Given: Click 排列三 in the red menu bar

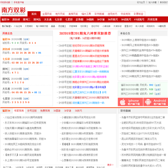Looking at the screenshot, I should [27, 20].
